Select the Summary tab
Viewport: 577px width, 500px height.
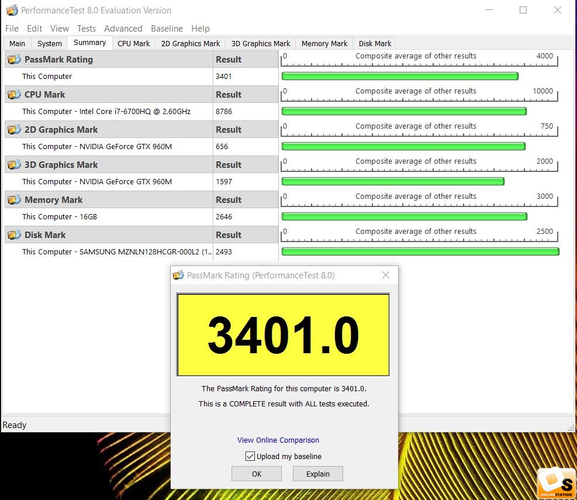tap(90, 43)
